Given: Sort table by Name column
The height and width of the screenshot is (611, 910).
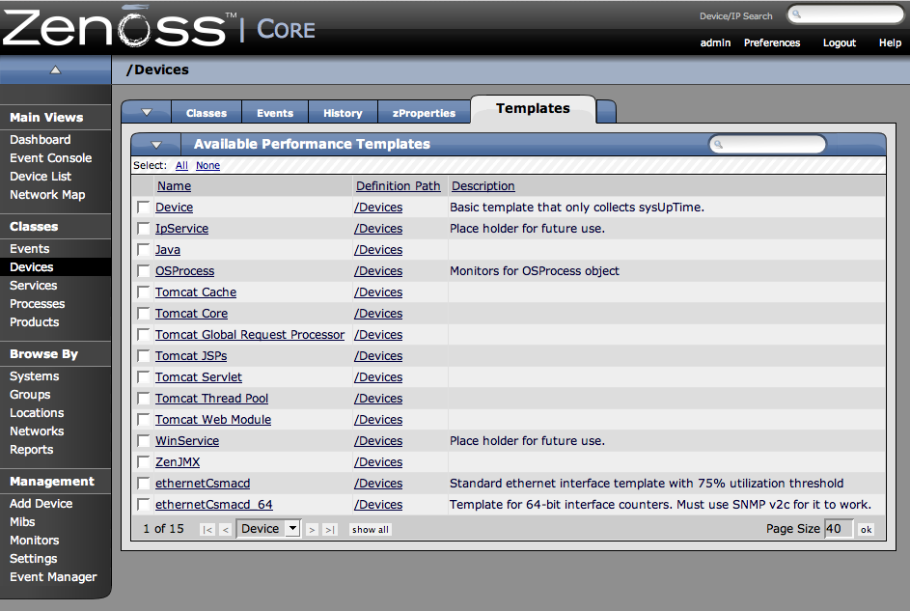Looking at the screenshot, I should coord(174,186).
